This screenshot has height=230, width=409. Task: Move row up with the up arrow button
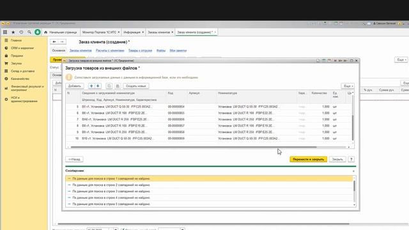click(91, 86)
